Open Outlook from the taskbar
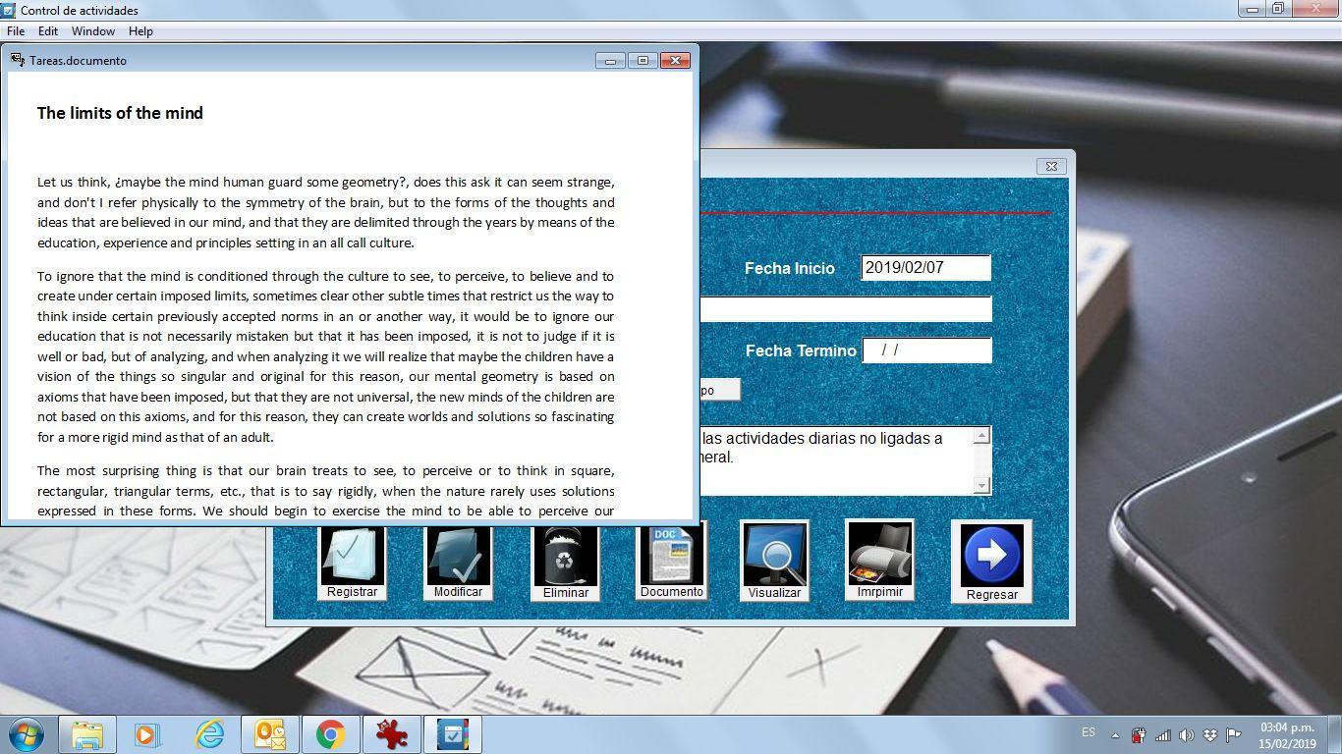 coord(270,734)
